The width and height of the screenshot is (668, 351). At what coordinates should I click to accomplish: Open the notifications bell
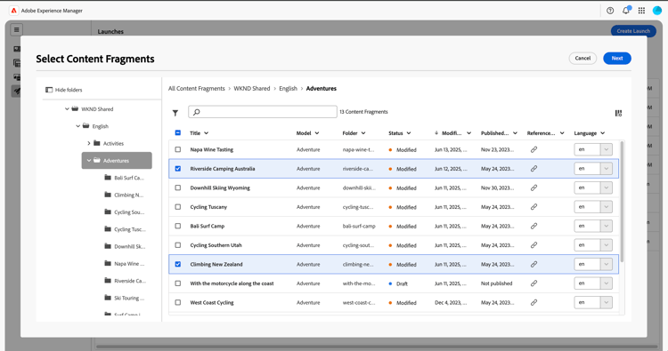point(626,11)
